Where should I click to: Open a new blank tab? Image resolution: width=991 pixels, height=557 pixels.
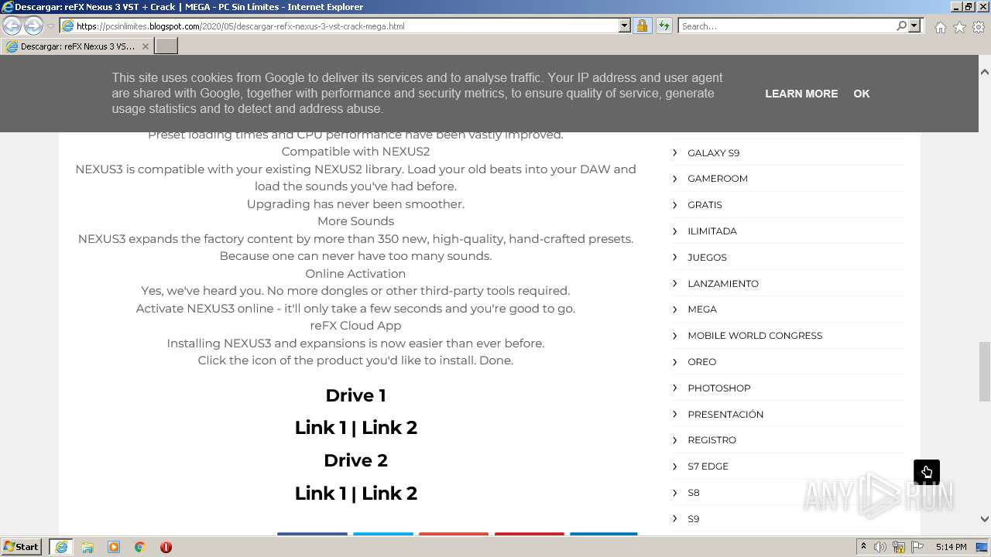pos(166,46)
